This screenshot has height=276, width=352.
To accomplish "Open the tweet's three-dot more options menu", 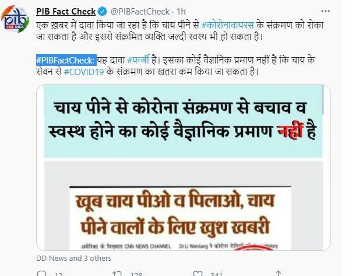I will click(325, 11).
